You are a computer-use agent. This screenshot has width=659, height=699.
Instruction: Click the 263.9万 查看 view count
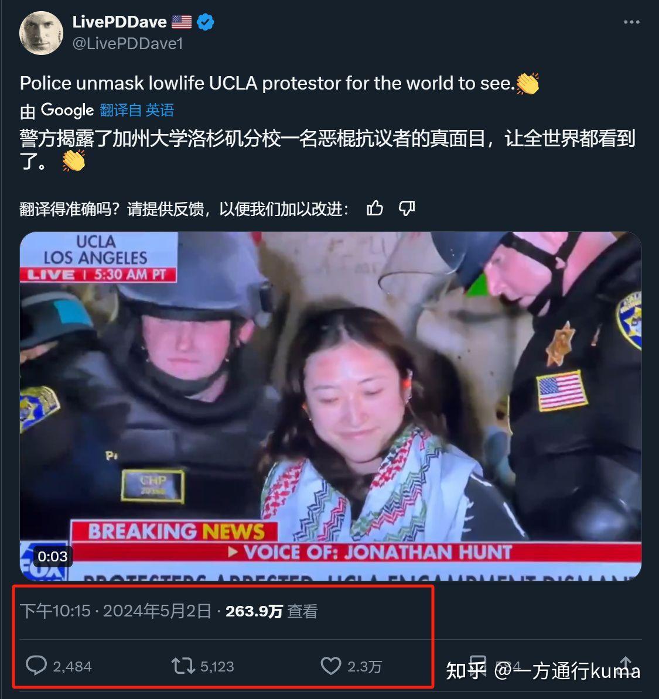click(x=272, y=611)
